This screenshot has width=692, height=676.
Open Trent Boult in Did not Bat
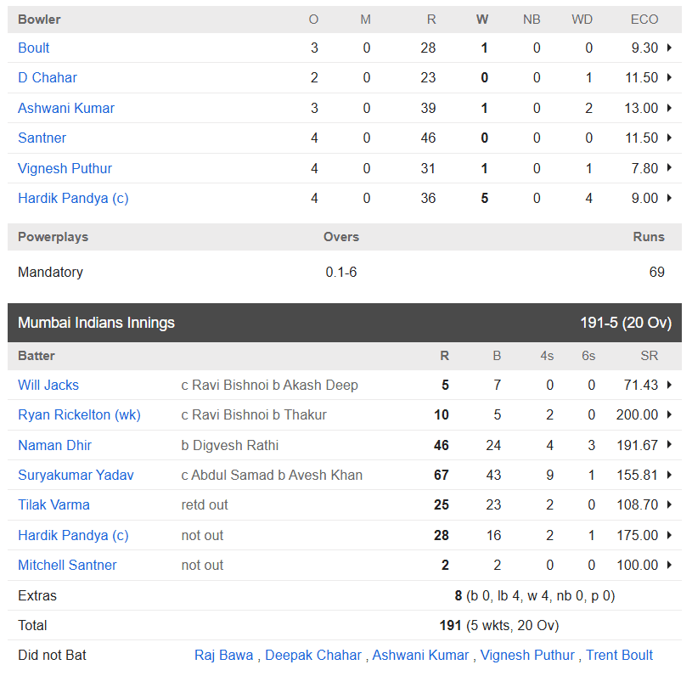pyautogui.click(x=619, y=656)
